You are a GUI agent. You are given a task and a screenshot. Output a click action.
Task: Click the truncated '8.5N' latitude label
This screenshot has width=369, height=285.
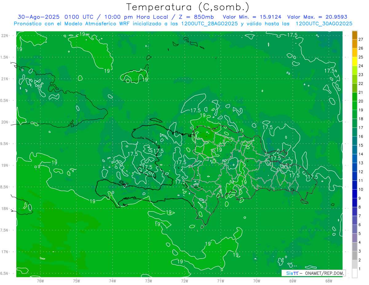tap(5, 187)
